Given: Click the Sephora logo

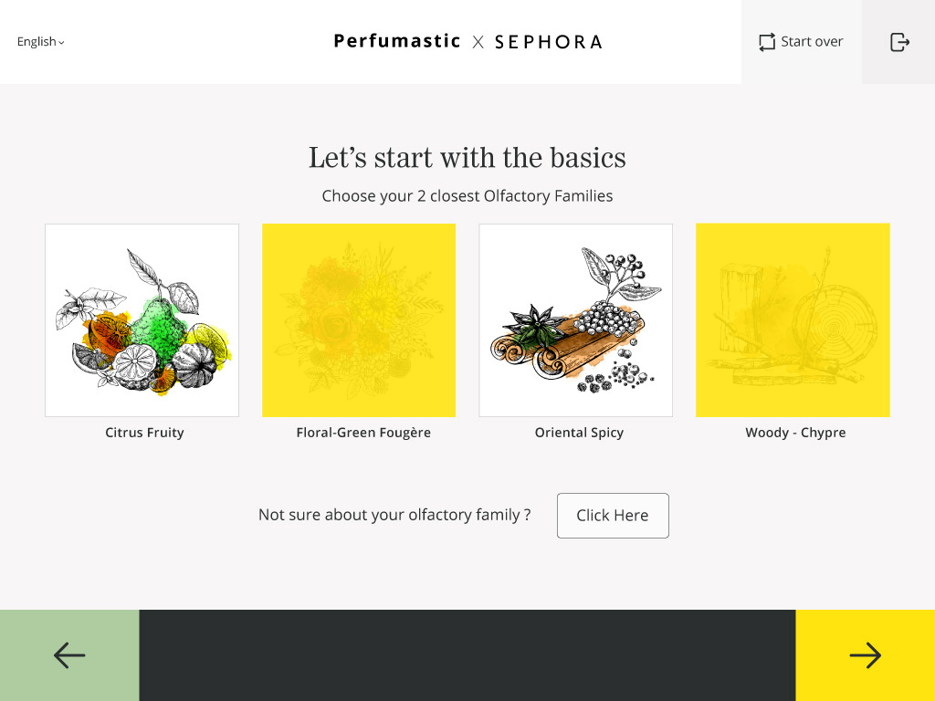Looking at the screenshot, I should click(549, 42).
